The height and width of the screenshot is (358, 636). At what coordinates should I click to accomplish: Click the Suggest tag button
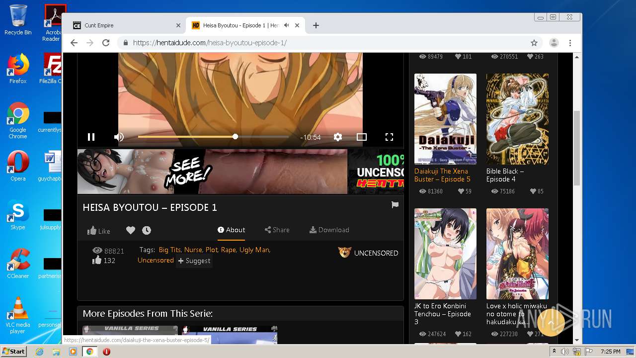coord(194,261)
